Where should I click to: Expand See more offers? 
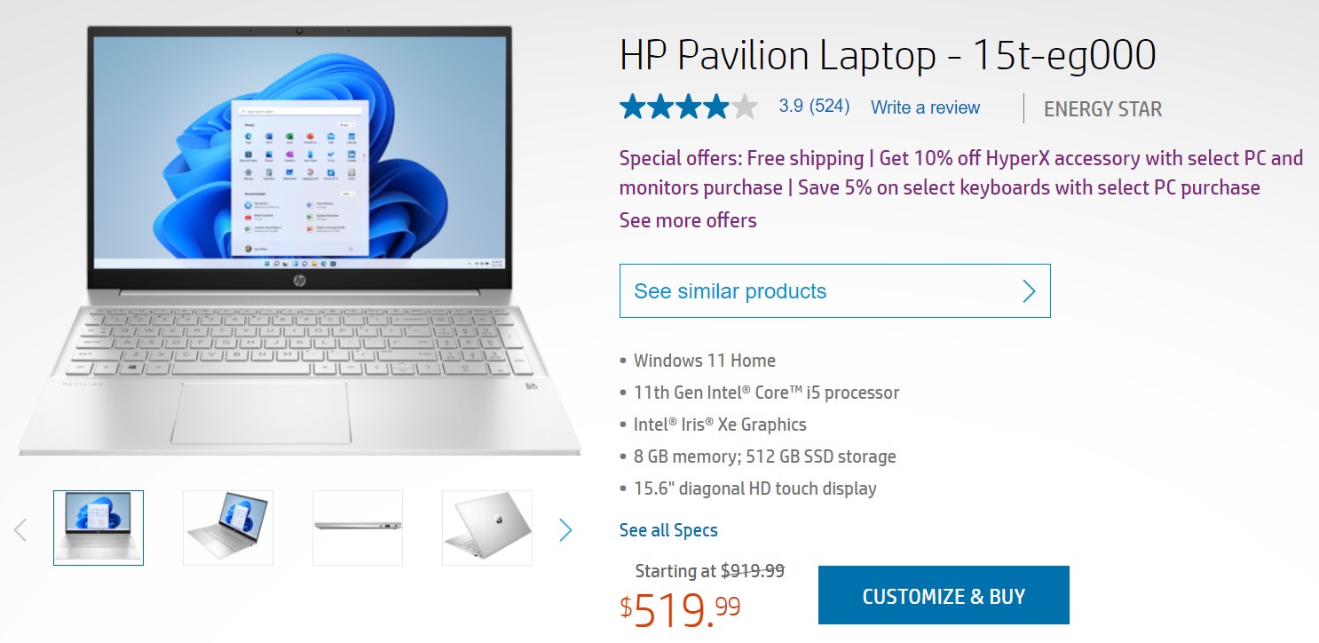coord(688,220)
